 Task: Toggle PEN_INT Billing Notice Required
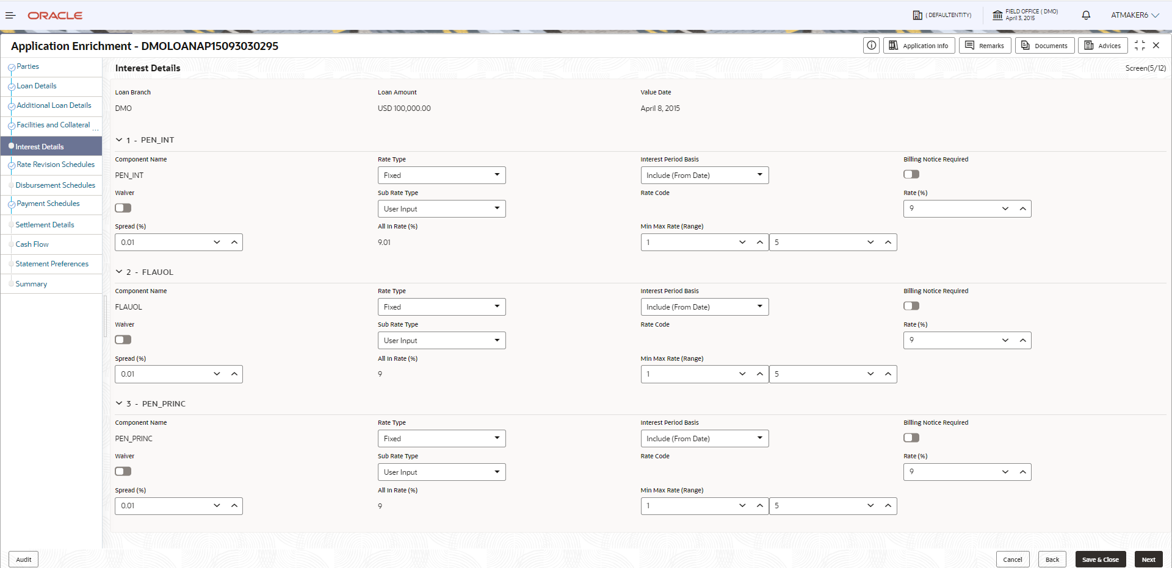(911, 174)
